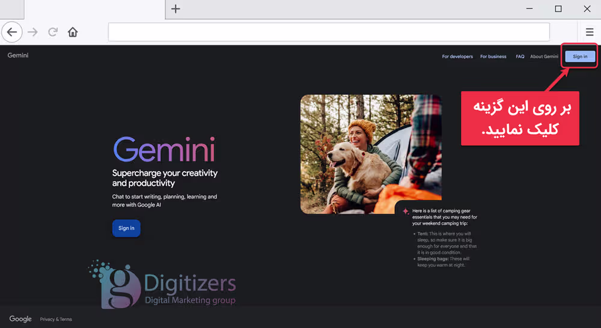The width and height of the screenshot is (601, 328).
Task: Select the current browser tab
Action: [x=94, y=9]
